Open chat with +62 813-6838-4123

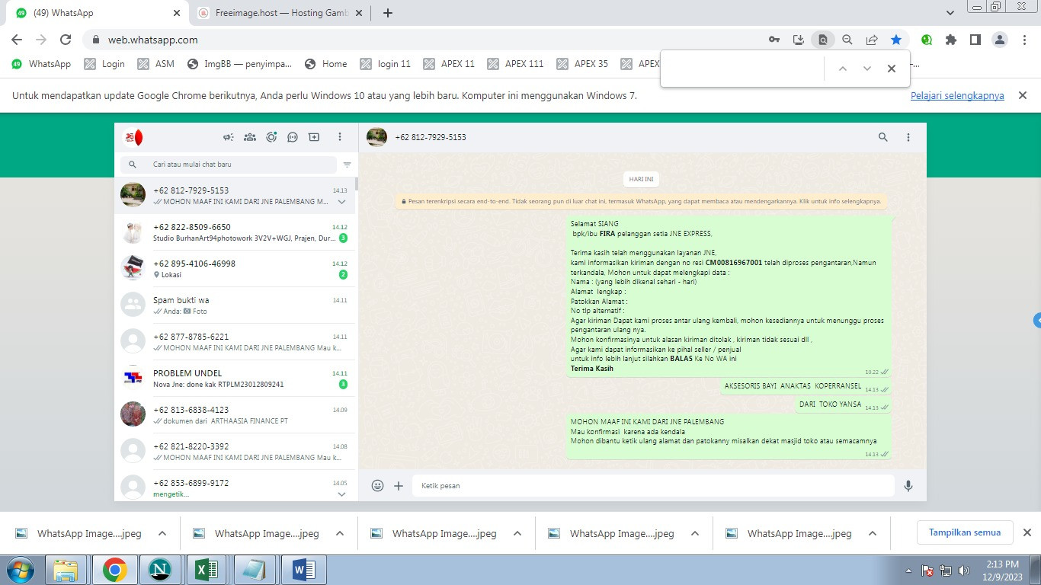[236, 414]
